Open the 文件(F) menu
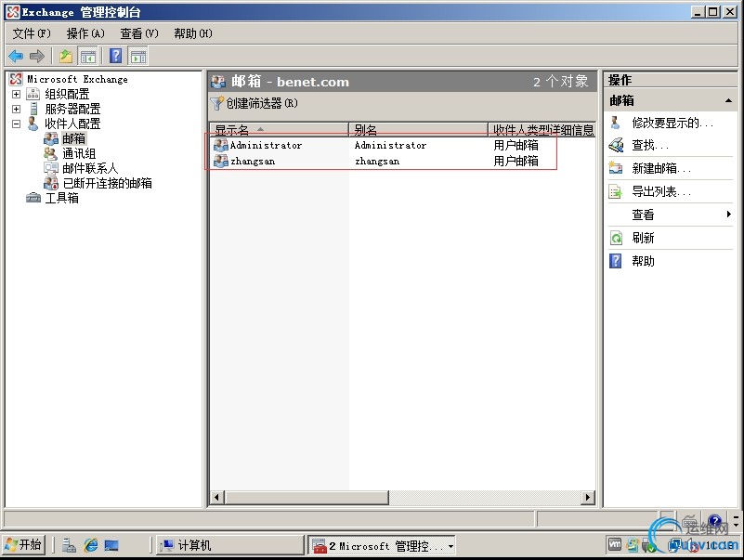The width and height of the screenshot is (744, 560). [32, 33]
